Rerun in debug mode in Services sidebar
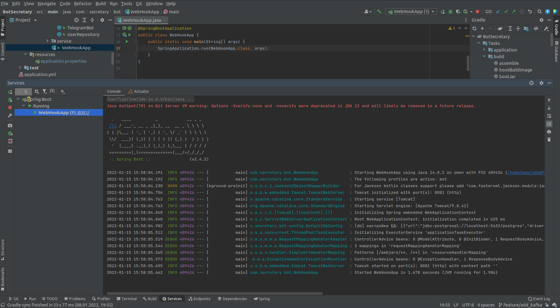The height and width of the screenshot is (308, 560). click(x=10, y=100)
